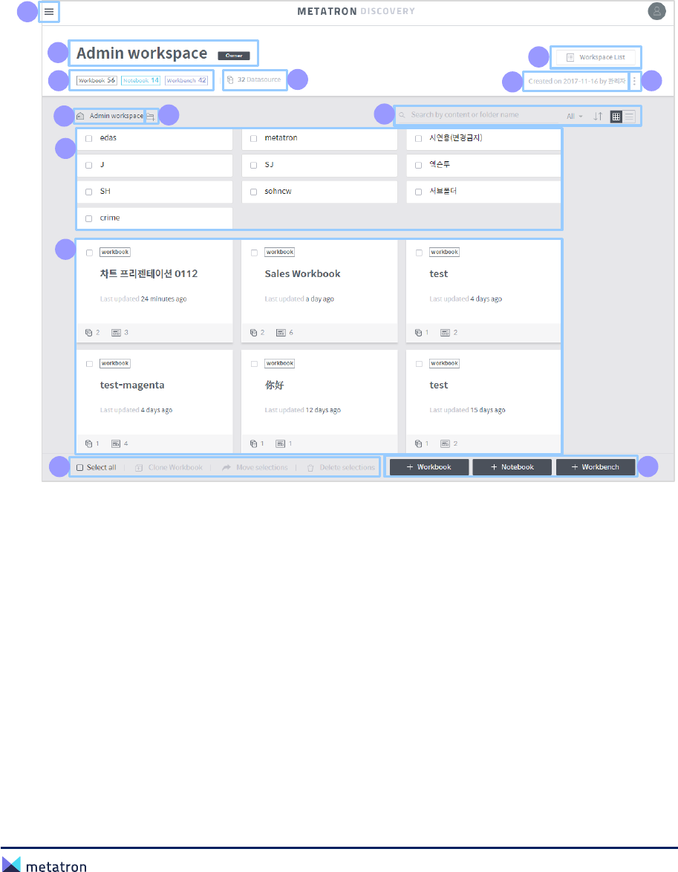
Task: Click the Move selections arrow icon
Action: (226, 468)
